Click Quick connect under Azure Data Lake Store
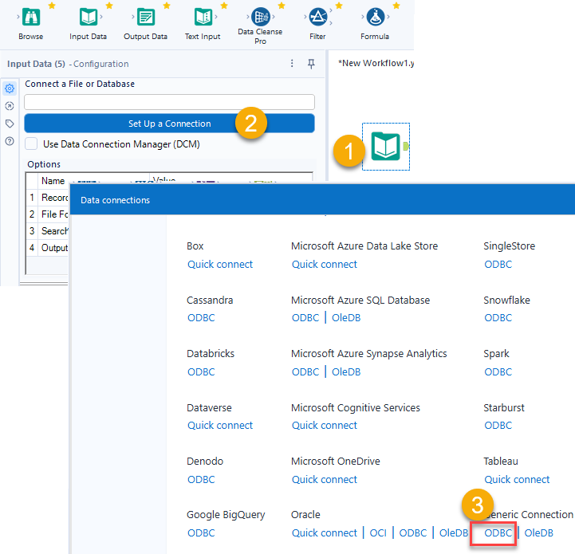 [x=324, y=264]
